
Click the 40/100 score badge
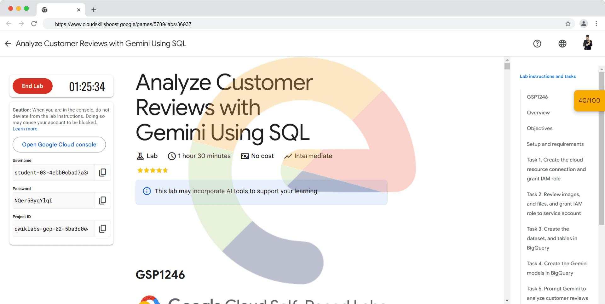pyautogui.click(x=589, y=101)
